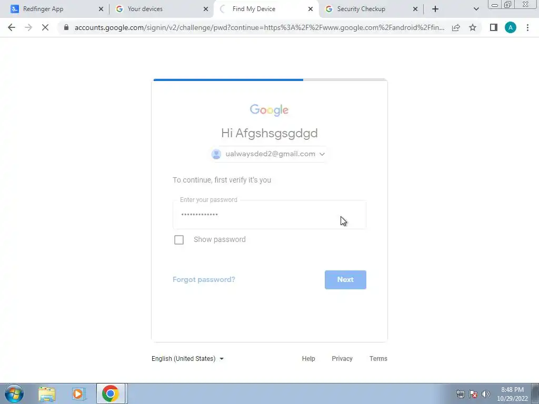Open the tab search dropdown arrow

[476, 9]
